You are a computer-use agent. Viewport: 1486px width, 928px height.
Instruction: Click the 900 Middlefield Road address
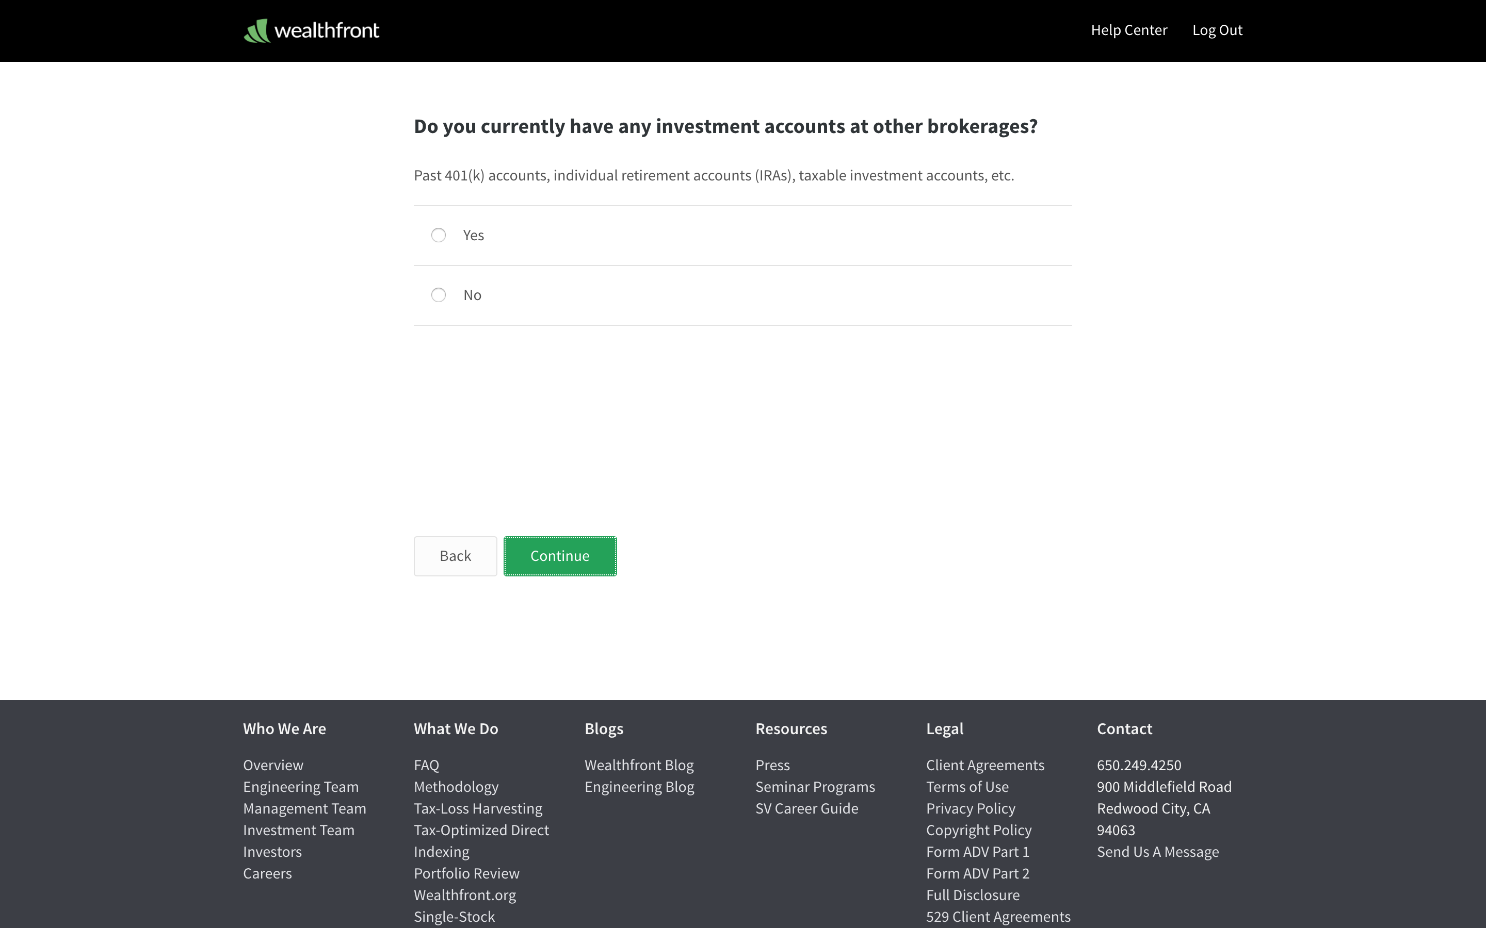coord(1164,787)
